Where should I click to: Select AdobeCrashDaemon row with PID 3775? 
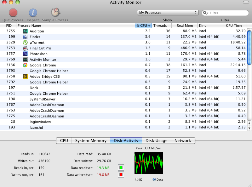point(123,116)
